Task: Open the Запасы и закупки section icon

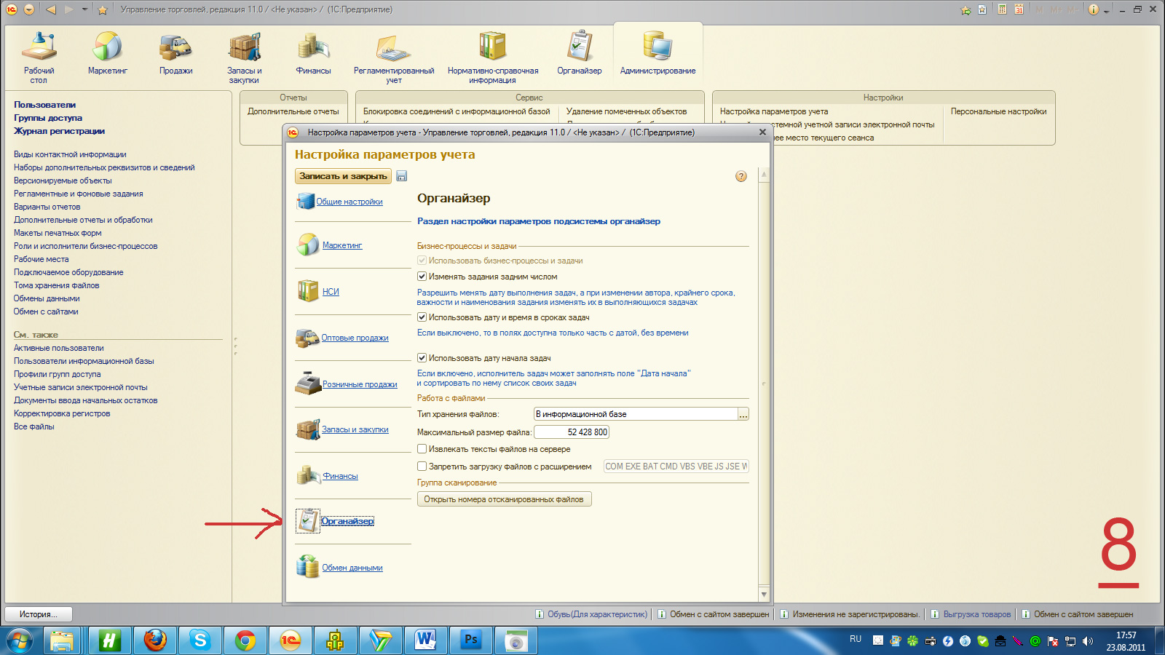Action: (x=244, y=47)
